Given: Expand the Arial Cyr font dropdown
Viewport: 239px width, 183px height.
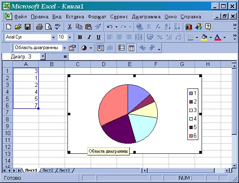Looking at the screenshot, I should click(x=53, y=37).
